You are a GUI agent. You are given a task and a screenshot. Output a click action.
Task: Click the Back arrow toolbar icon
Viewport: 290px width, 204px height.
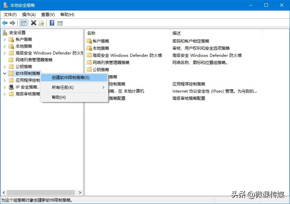coord(5,23)
